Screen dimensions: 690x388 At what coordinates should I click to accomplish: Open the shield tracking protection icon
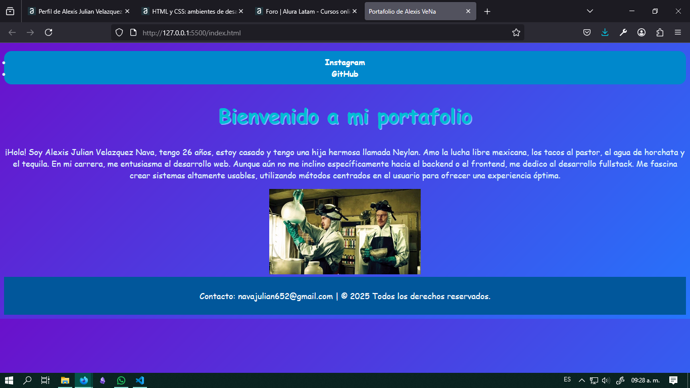coord(119,32)
